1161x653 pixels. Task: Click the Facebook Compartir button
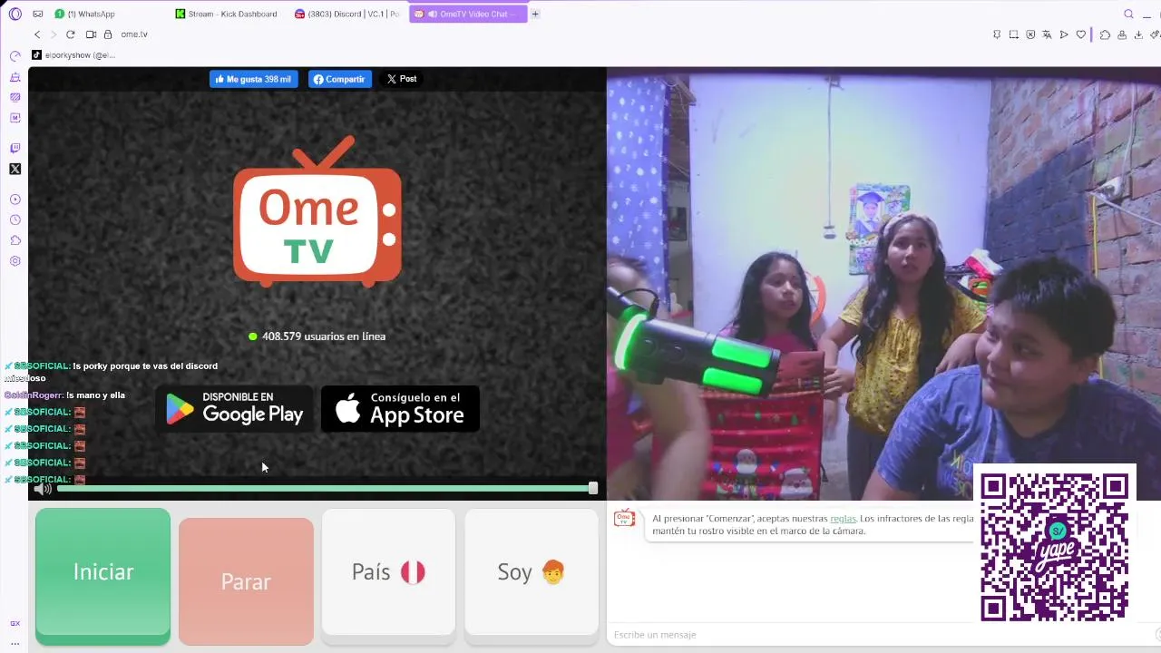click(x=340, y=79)
